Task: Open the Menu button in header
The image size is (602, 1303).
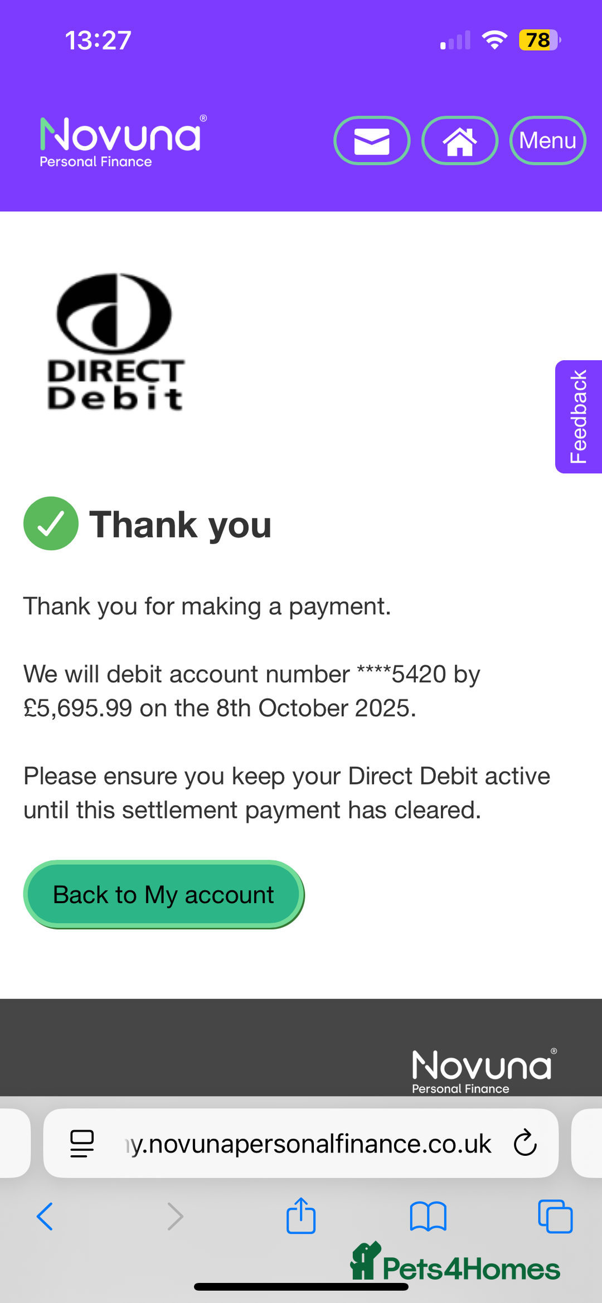Action: [x=547, y=141]
